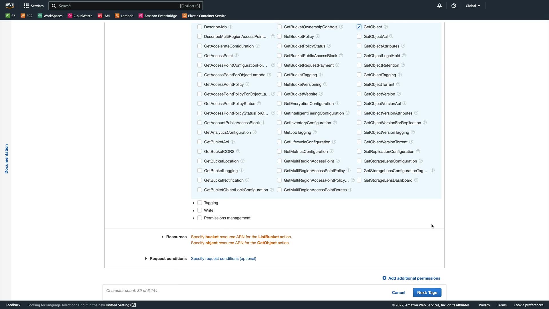Expand the Tagging access level group
The height and width of the screenshot is (309, 549).
click(x=193, y=203)
